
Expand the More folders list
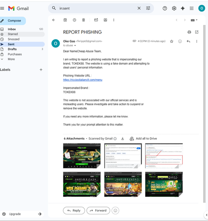coord(22,59)
